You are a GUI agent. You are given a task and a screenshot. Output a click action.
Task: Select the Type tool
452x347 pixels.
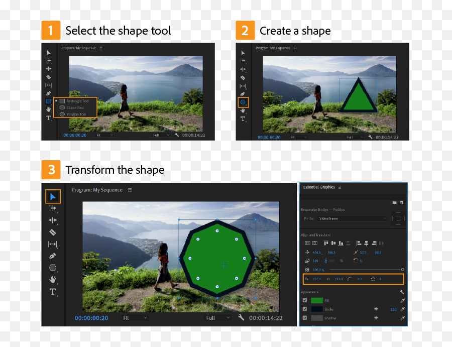[x=53, y=292]
